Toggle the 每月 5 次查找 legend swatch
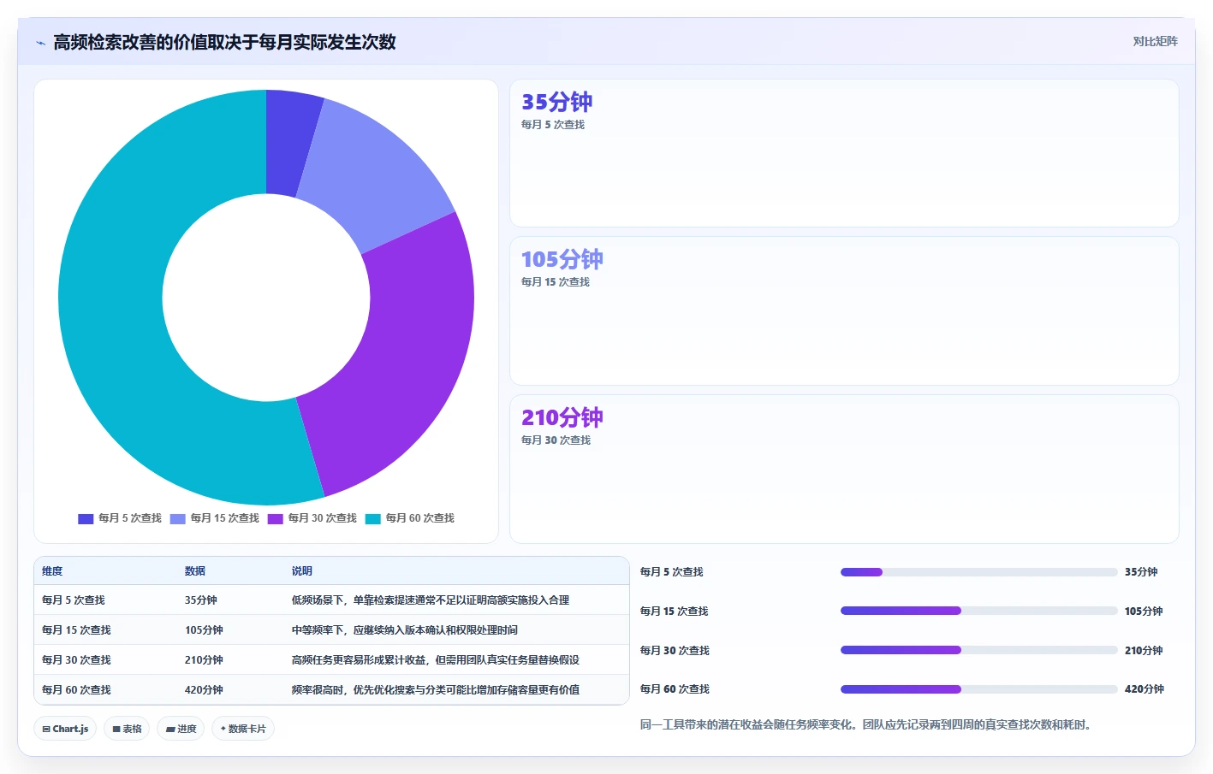1213x774 pixels. point(86,518)
